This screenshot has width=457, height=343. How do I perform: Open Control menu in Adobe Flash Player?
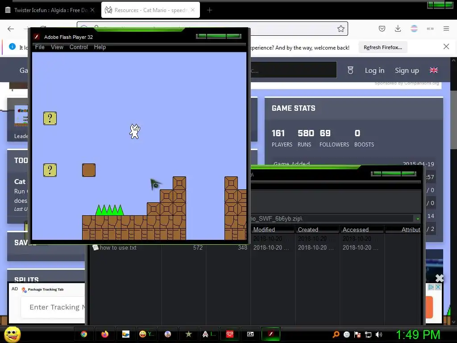click(79, 47)
